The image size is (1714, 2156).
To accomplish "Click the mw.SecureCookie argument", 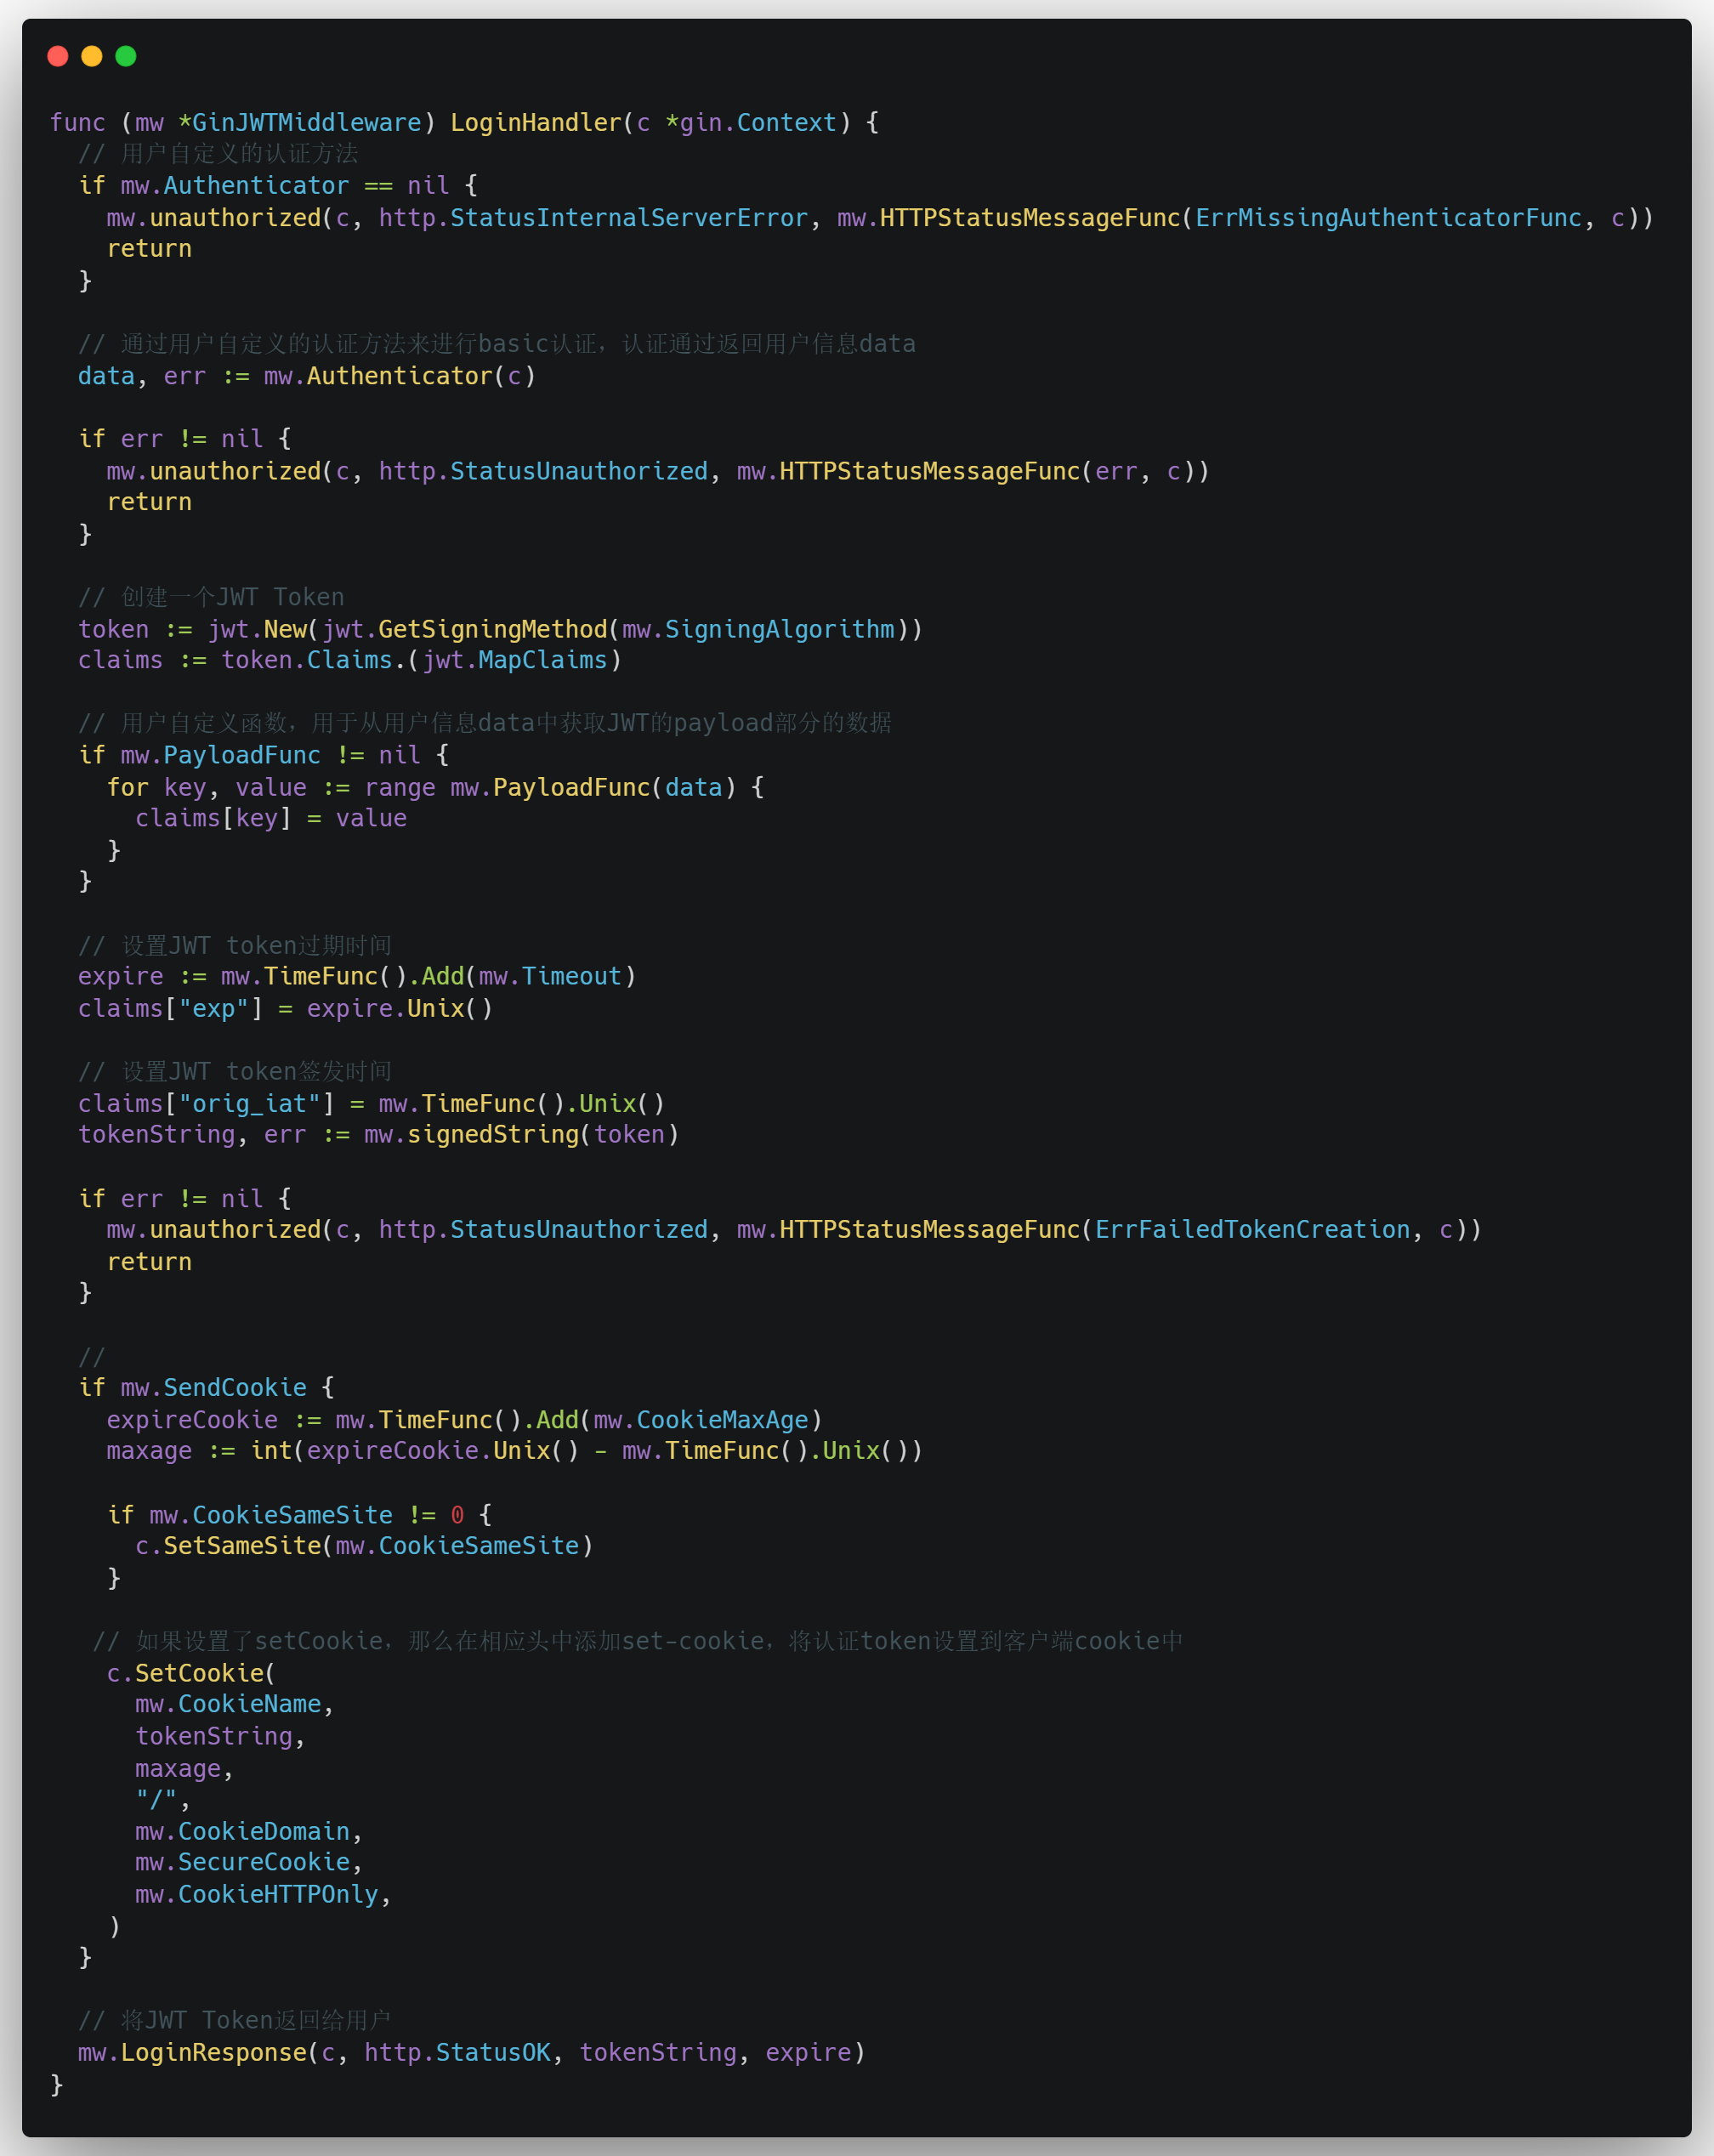I will tap(243, 1862).
